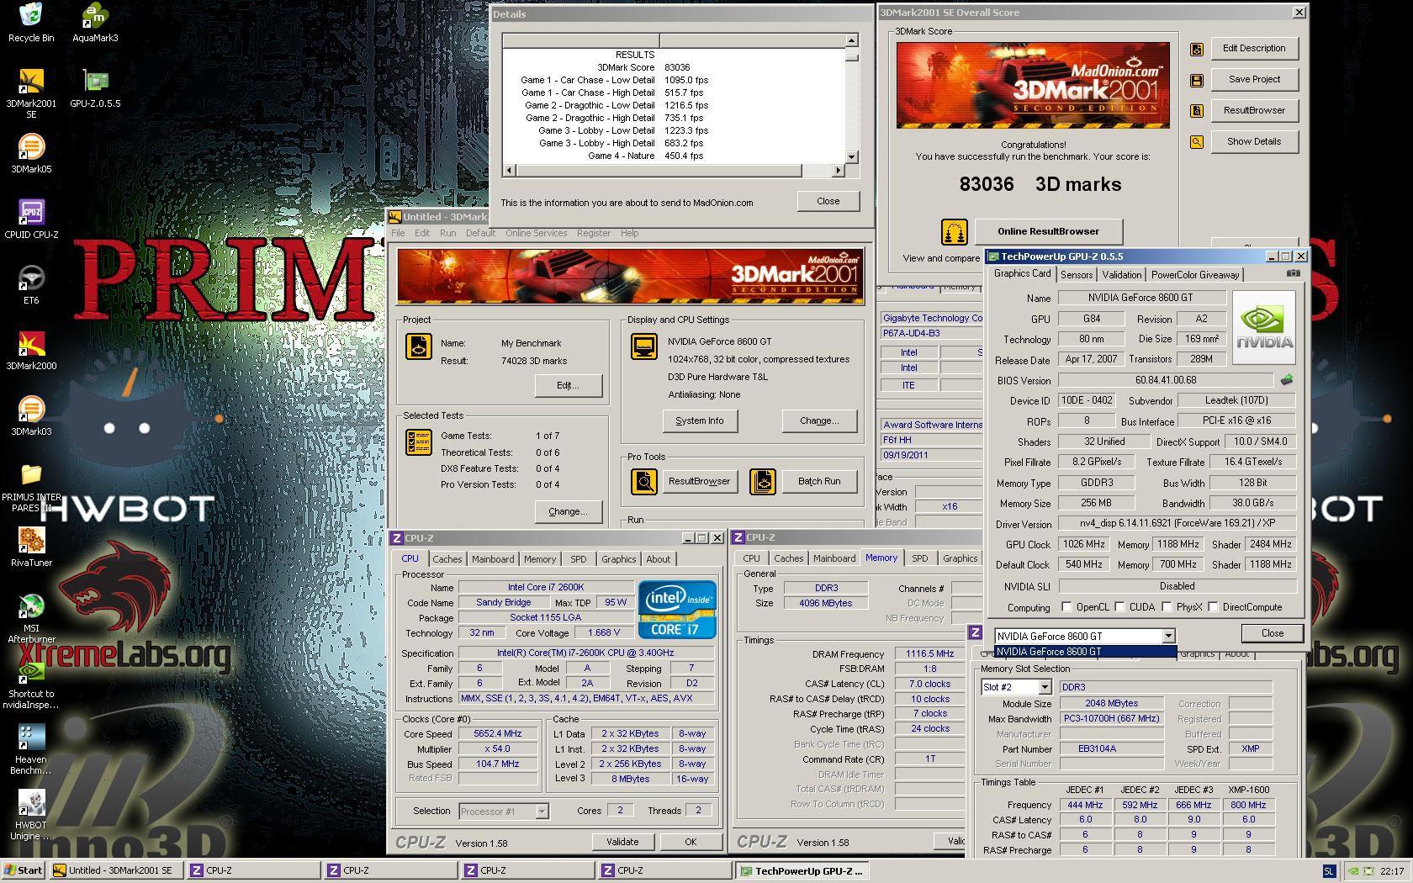Switch to TechPowerUp GPU-Z taskbar button

point(802,870)
